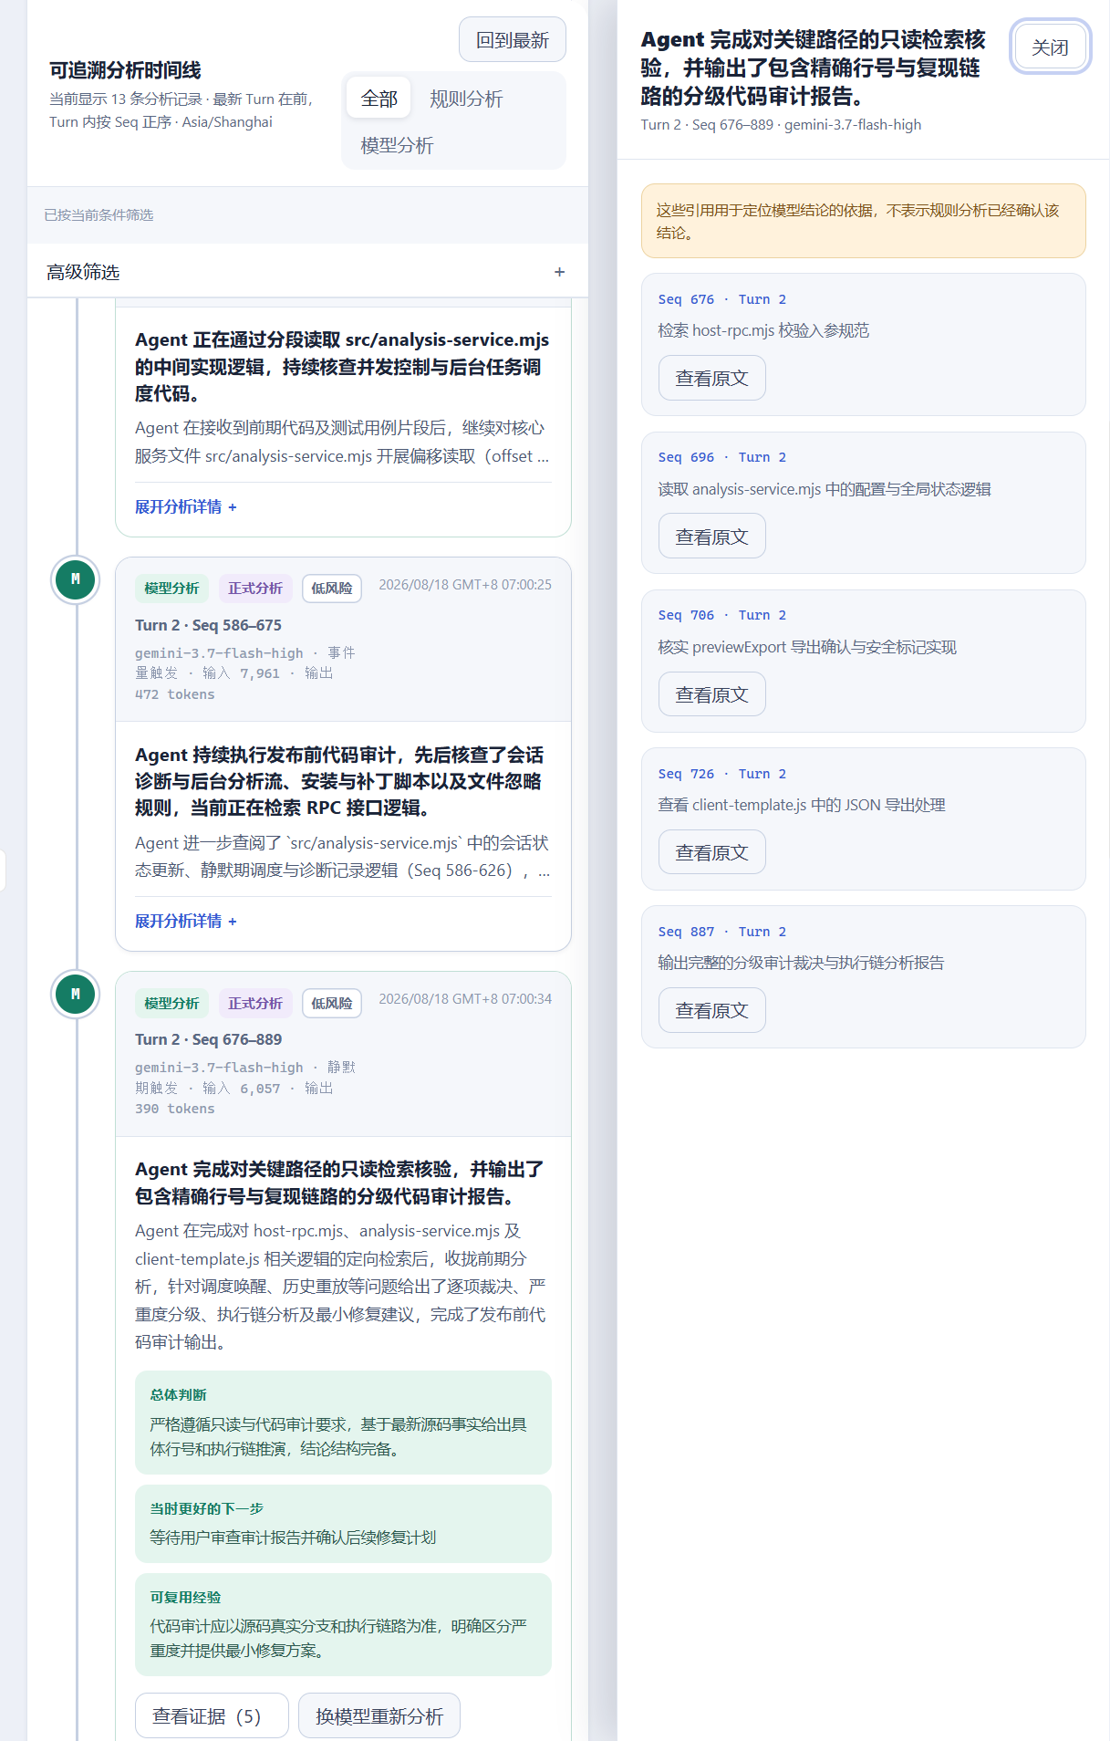Viewport: 1110px width, 1741px height.
Task: View original text for Seq 887
Action: [x=712, y=1010]
